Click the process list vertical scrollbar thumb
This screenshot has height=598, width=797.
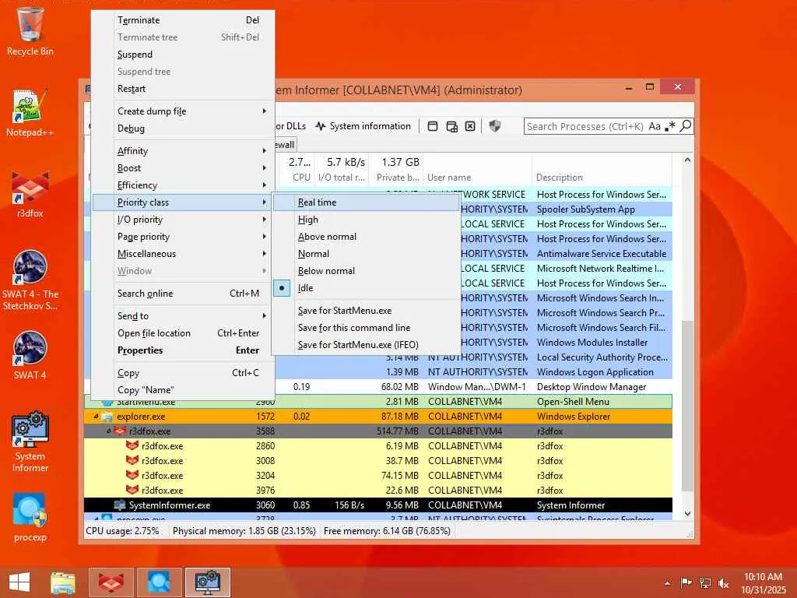[x=687, y=405]
